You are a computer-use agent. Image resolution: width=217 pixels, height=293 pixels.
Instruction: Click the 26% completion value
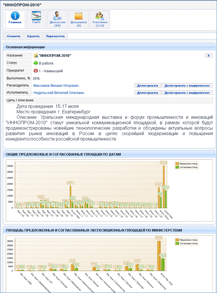tap(36, 78)
